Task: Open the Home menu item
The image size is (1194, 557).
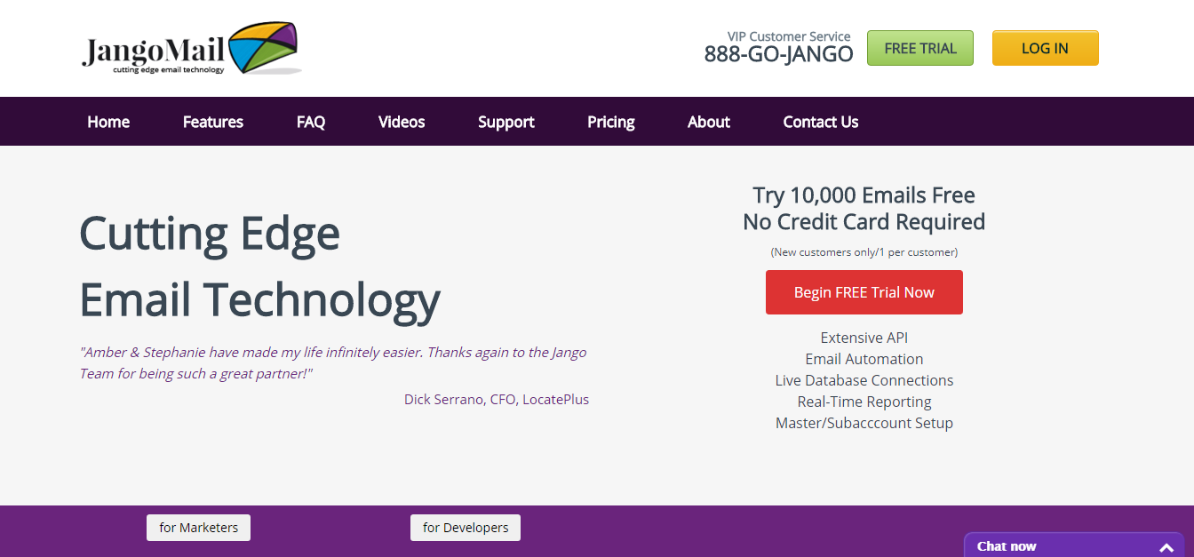Action: (107, 122)
